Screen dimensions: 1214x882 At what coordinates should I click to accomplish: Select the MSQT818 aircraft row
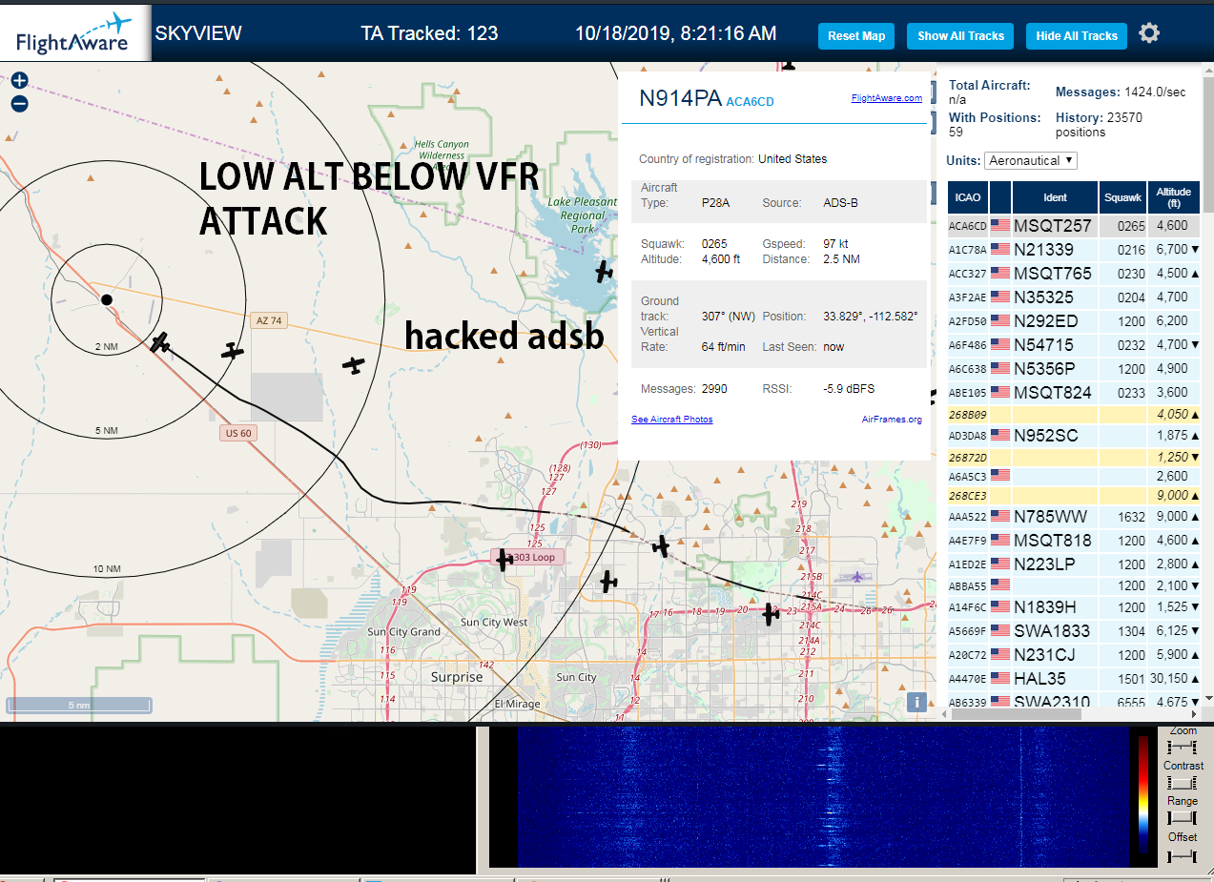(x=1074, y=541)
